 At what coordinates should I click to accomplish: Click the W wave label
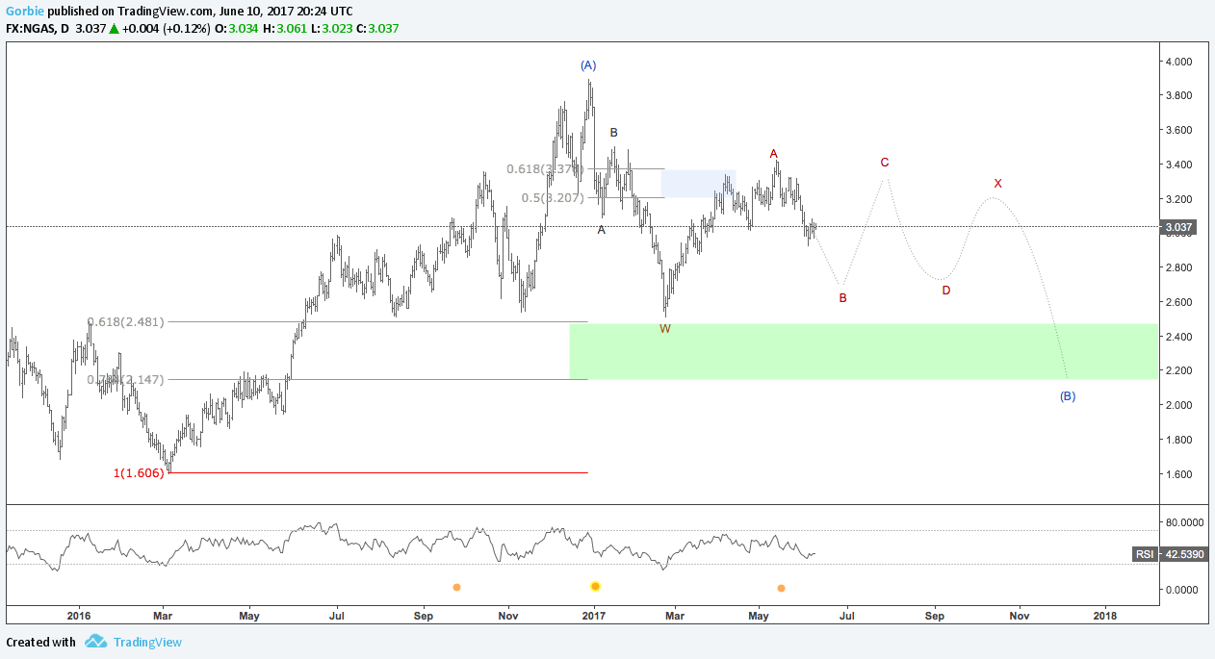(x=665, y=329)
